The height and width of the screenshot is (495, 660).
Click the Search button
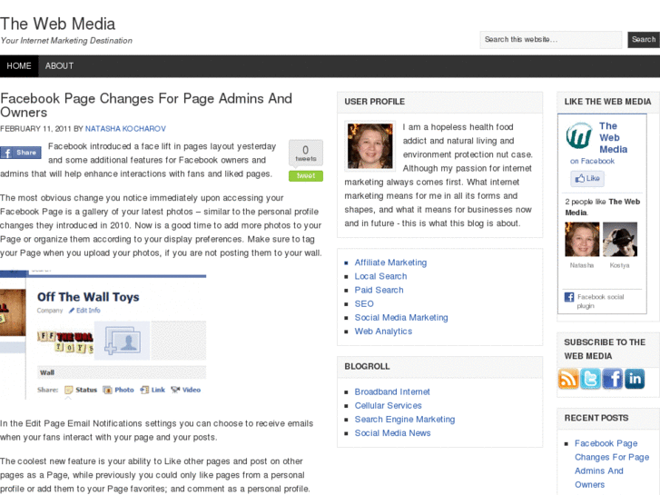pos(644,40)
